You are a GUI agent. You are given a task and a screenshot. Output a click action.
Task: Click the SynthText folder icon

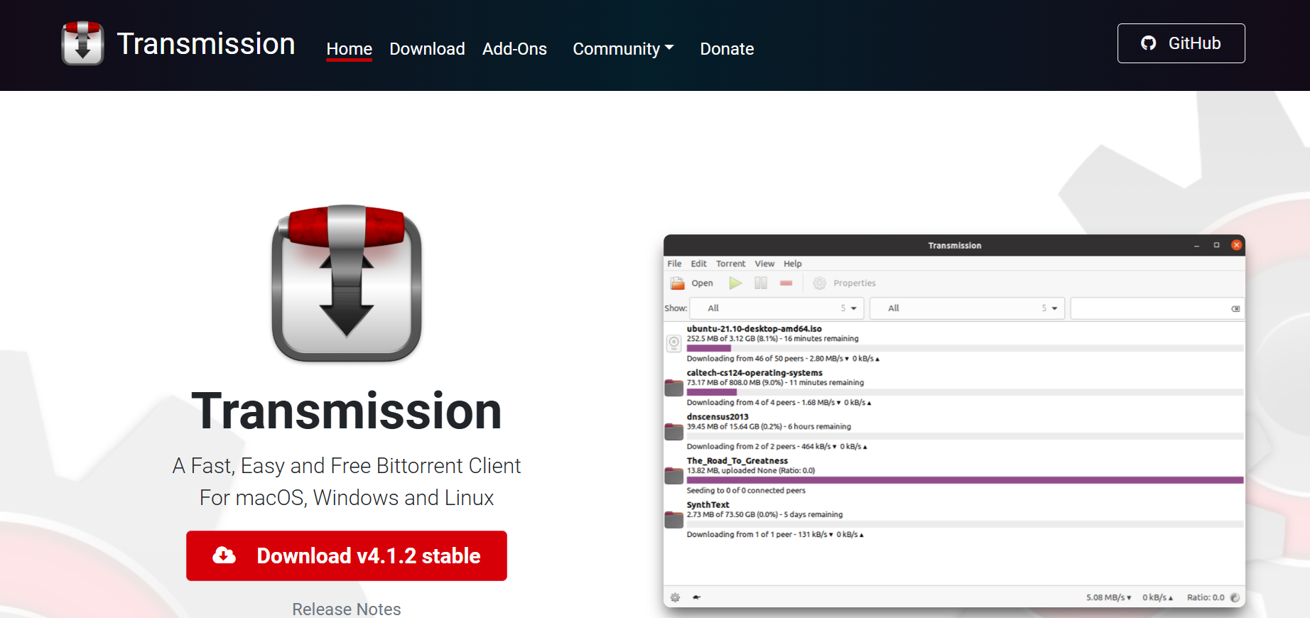click(673, 520)
